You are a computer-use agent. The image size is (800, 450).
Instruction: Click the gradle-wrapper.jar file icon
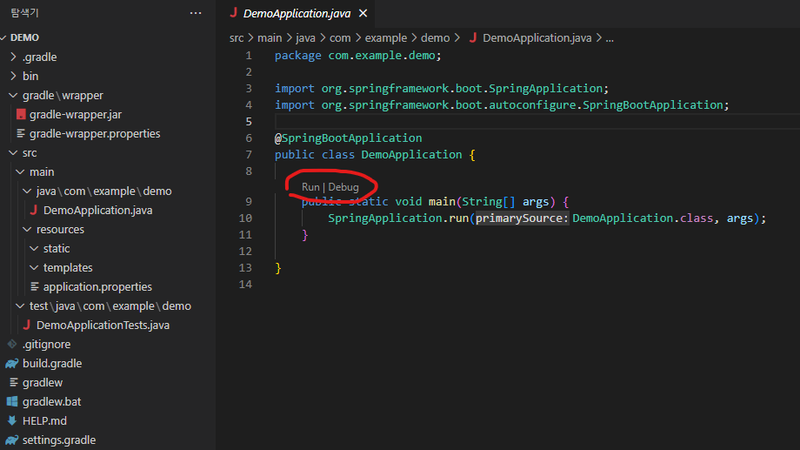click(21, 114)
